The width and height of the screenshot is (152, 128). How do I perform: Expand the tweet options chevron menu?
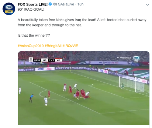click(x=147, y=5)
